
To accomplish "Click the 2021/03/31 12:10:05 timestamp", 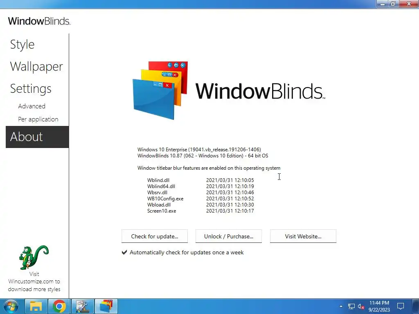I will (x=230, y=180).
